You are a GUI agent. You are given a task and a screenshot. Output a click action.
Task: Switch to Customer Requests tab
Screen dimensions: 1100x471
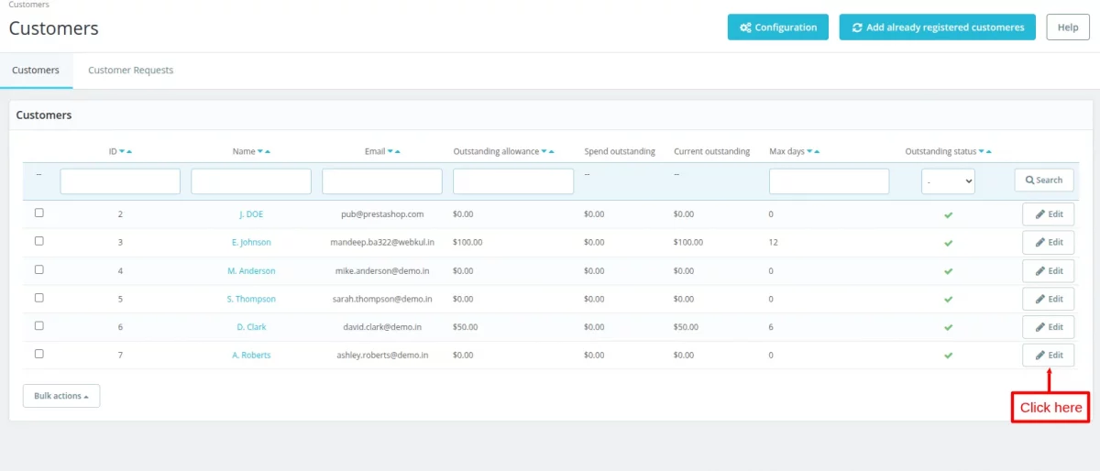130,71
